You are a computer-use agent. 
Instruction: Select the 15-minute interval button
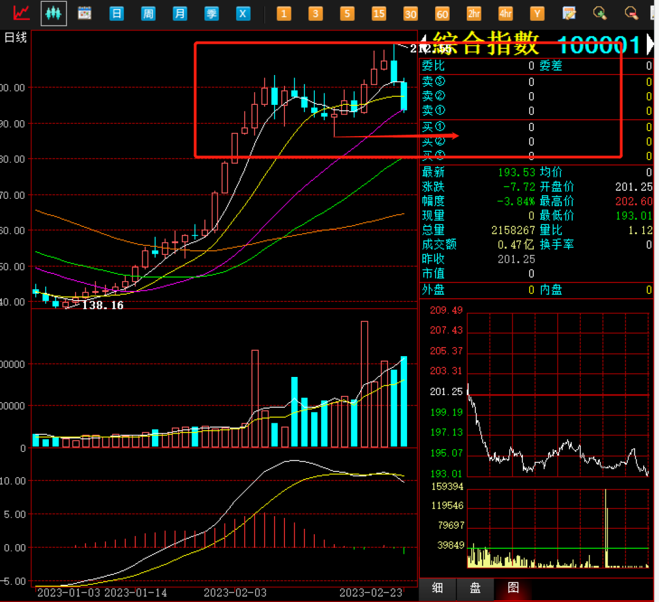point(379,13)
